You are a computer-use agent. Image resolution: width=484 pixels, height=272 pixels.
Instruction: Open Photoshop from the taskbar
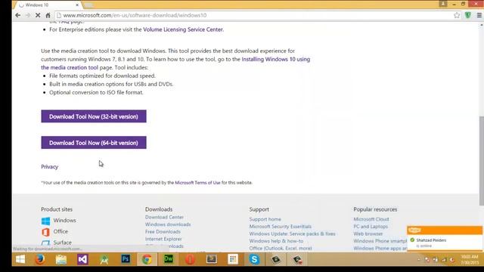tap(126, 259)
